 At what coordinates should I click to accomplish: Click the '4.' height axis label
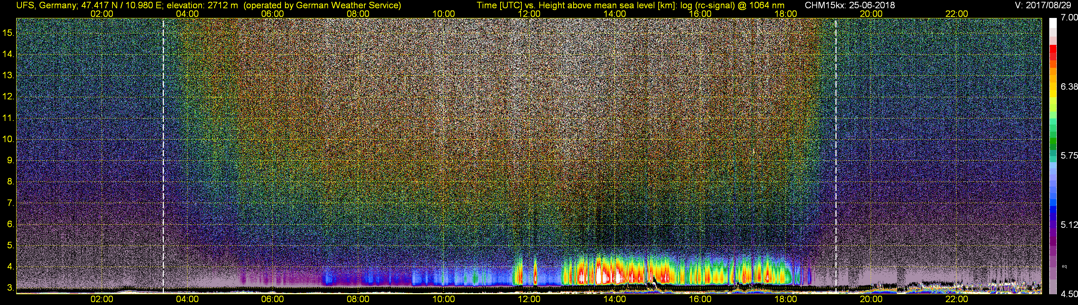coord(10,267)
